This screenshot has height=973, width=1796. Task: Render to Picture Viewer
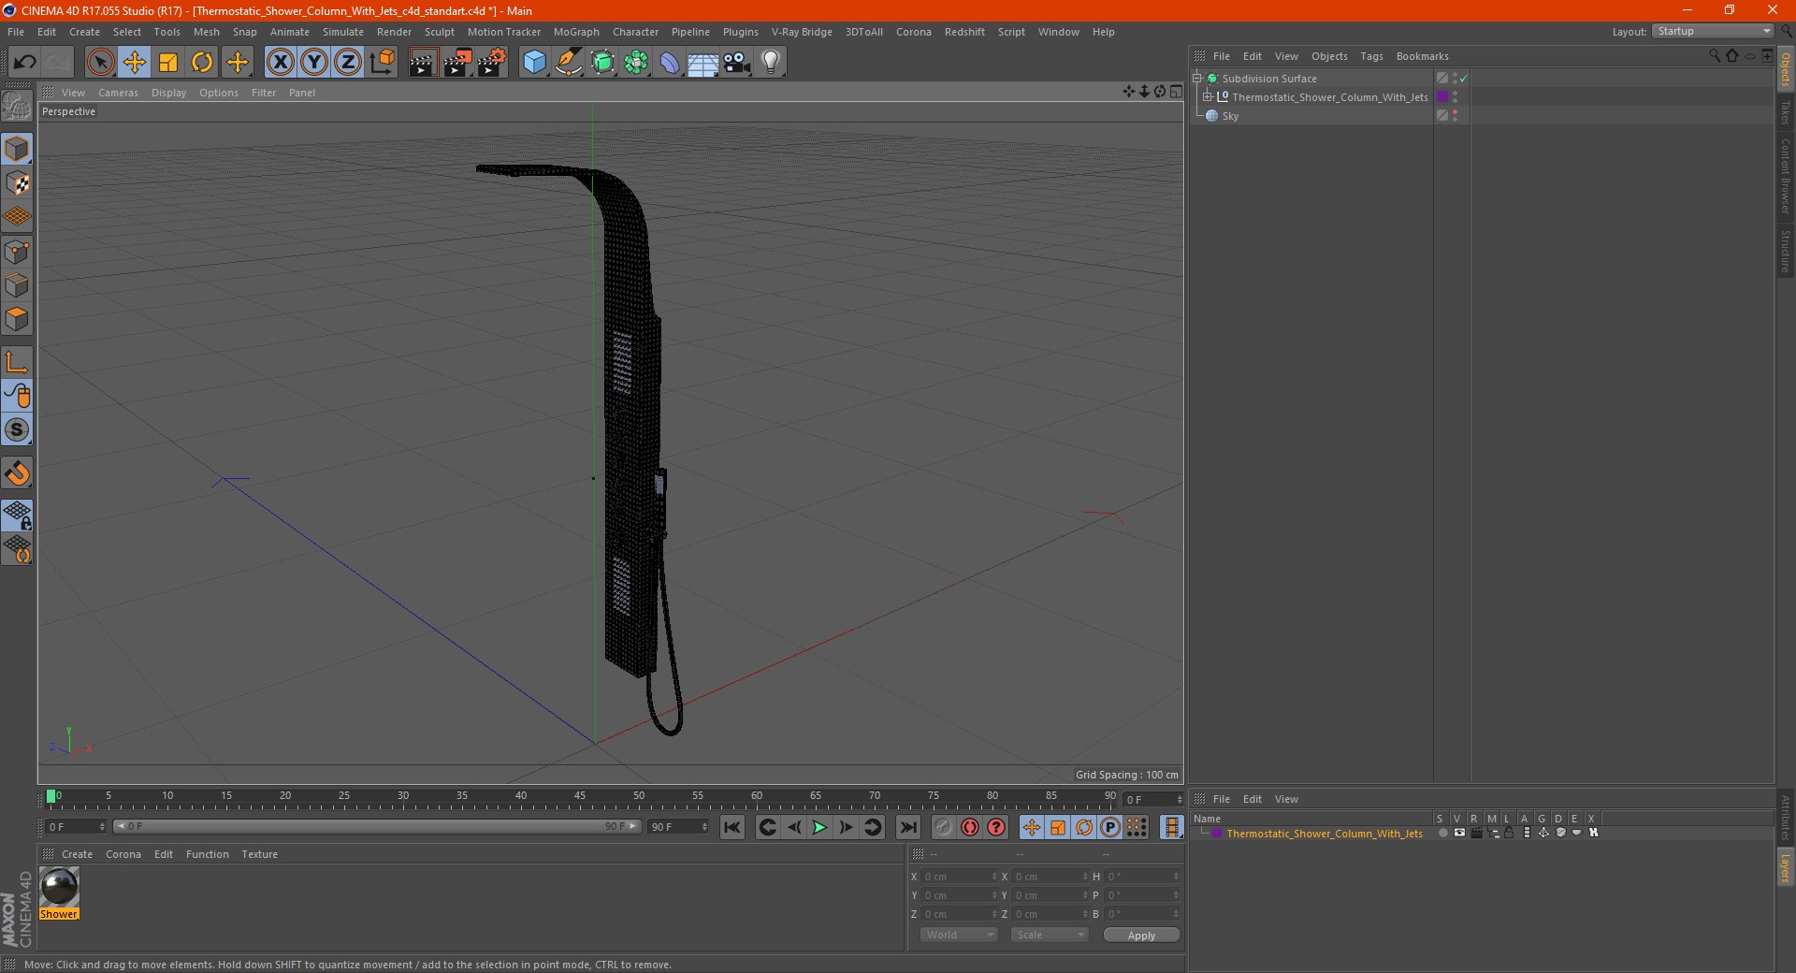[457, 63]
